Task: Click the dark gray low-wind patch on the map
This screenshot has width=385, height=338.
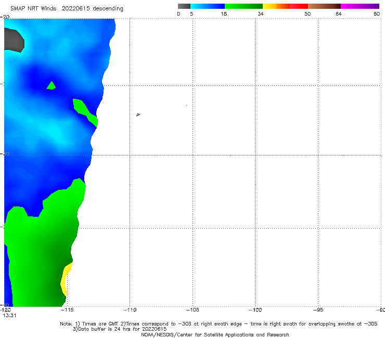Action: point(14,40)
